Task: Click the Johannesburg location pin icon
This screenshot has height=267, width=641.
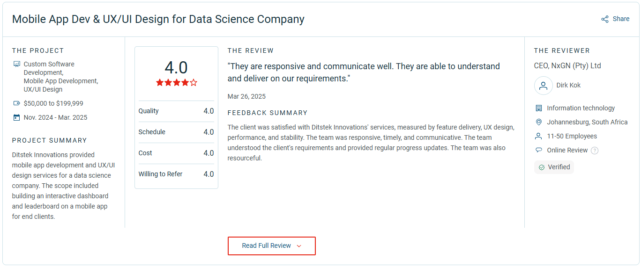Action: [539, 122]
